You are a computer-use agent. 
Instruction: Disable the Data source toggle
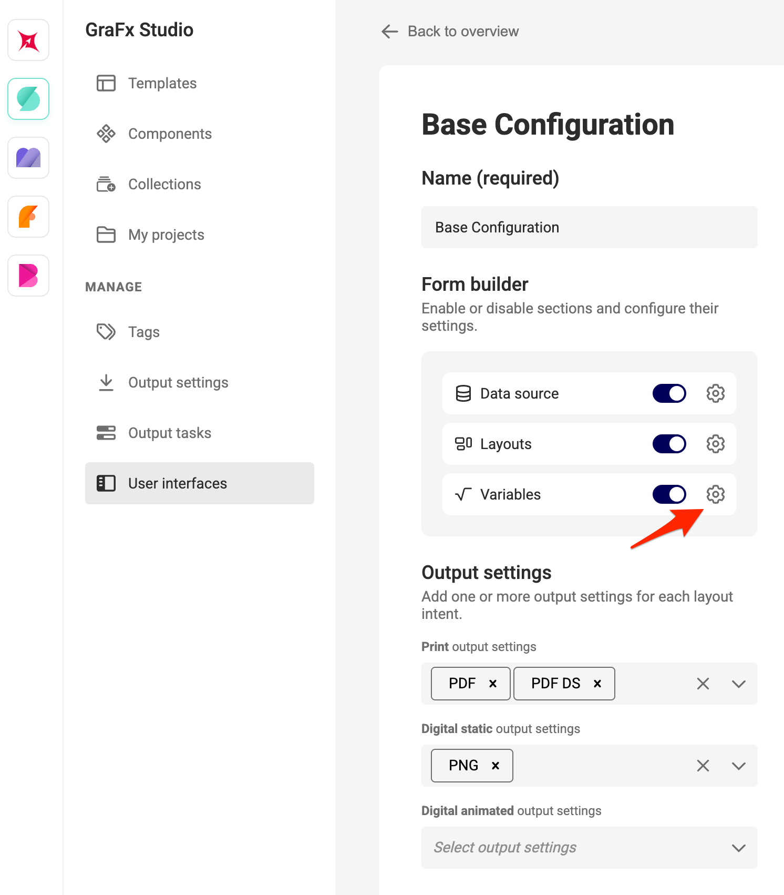(x=669, y=393)
